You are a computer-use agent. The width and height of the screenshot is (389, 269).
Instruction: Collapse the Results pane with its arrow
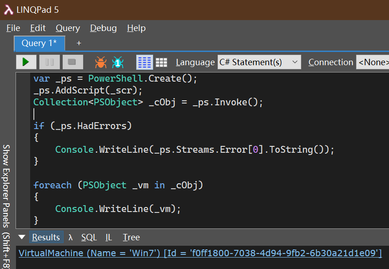click(x=21, y=237)
